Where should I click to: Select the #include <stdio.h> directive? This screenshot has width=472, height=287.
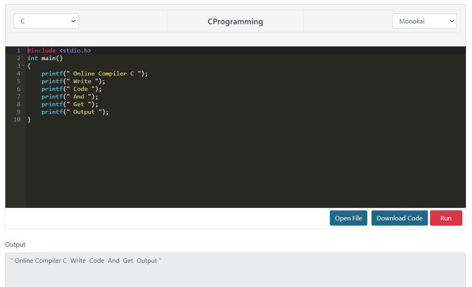click(x=59, y=50)
